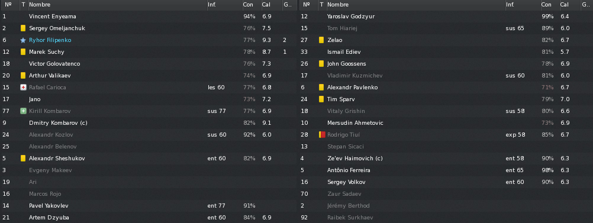Image resolution: width=593 pixels, height=223 pixels.
Task: Click Alexandr Sheshukov's yellow card icon
Action: pos(23,159)
